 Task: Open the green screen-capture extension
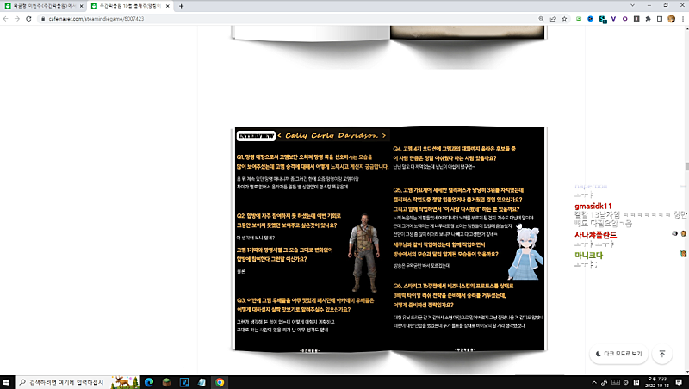(579, 19)
